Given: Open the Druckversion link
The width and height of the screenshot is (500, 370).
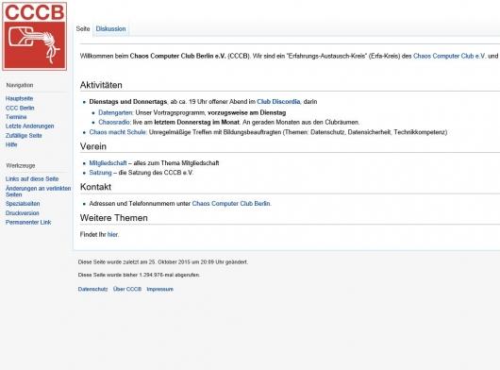Looking at the screenshot, I should 23,213.
